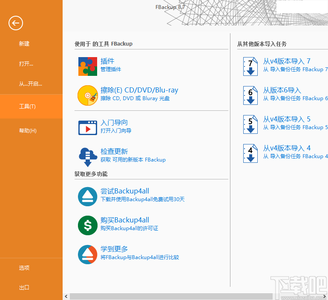
Task: Click the 管理插件 description text
Action: (x=111, y=69)
